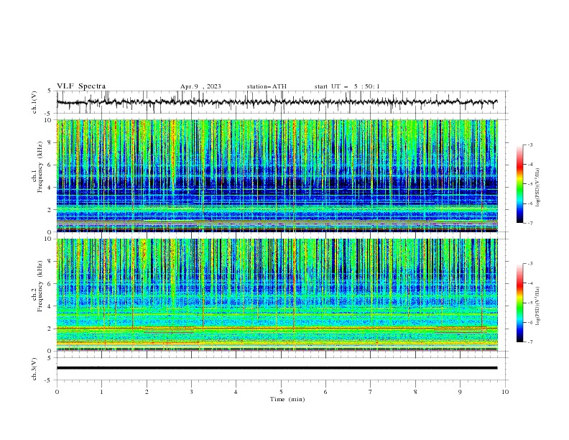
Task: Click the time axis tick label '5'
Action: tap(281, 392)
